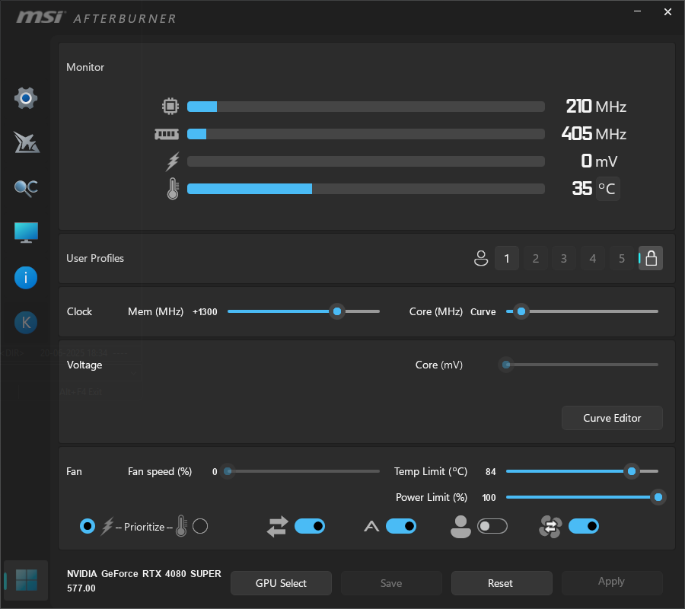Click the Core (mV) voltage slider
Image resolution: width=685 pixels, height=609 pixels.
tap(578, 365)
